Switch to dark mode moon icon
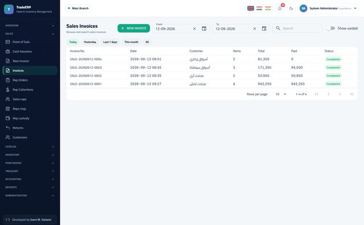 291,9
